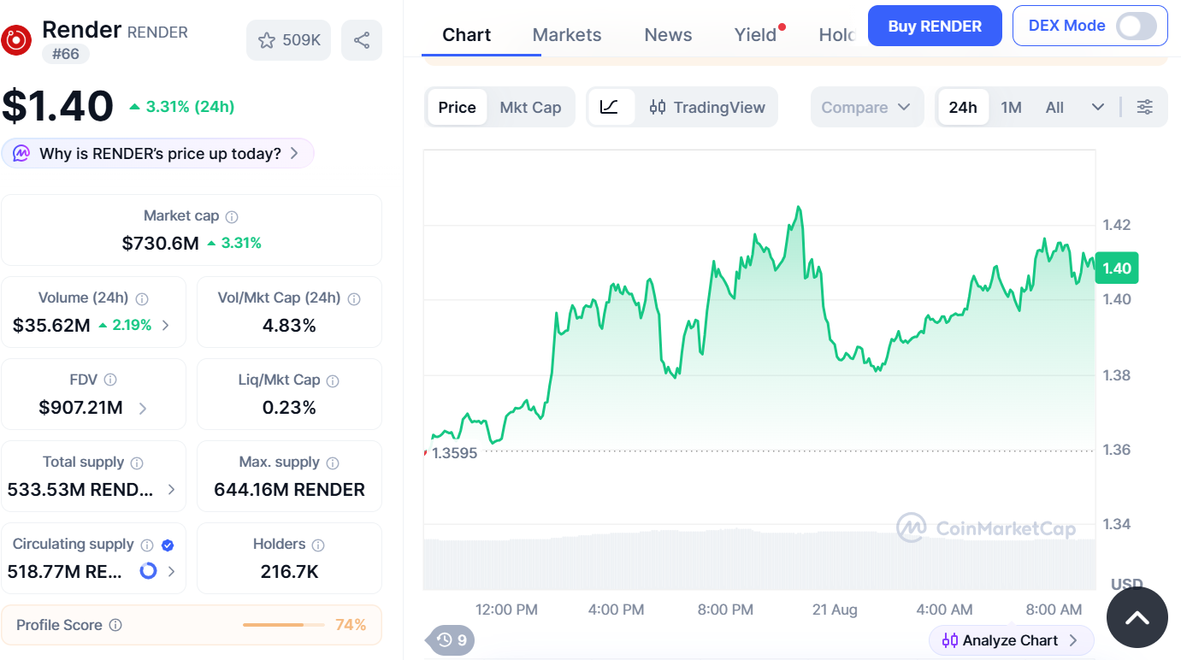Select the Mkt Cap chart toggle

point(530,107)
